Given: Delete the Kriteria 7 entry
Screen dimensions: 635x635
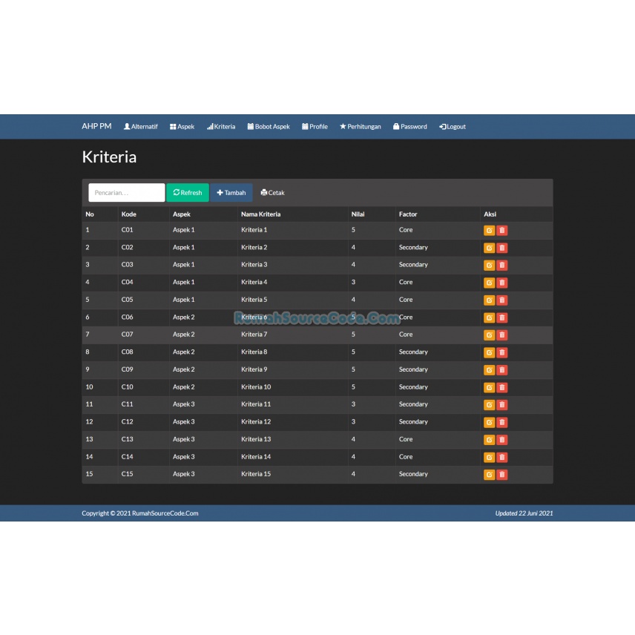Looking at the screenshot, I should 501,335.
